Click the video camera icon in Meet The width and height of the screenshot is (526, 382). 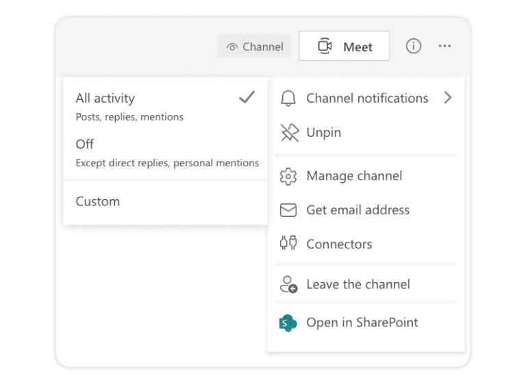[x=325, y=46]
